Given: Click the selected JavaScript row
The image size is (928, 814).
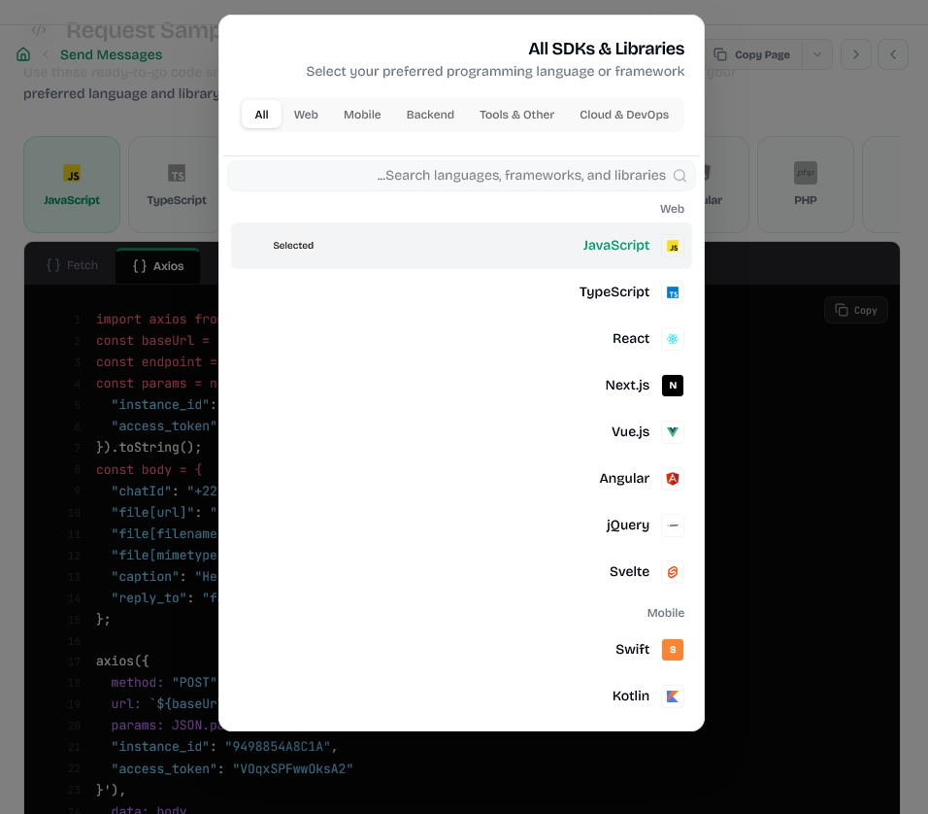Looking at the screenshot, I should pyautogui.click(x=461, y=246).
